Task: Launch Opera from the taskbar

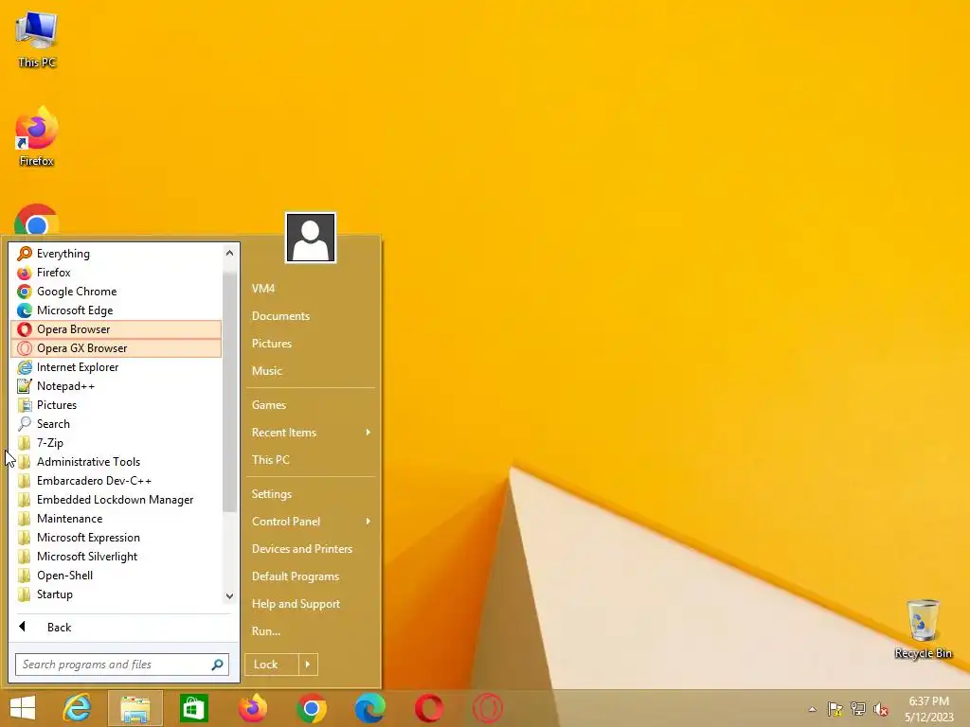Action: pyautogui.click(x=429, y=708)
